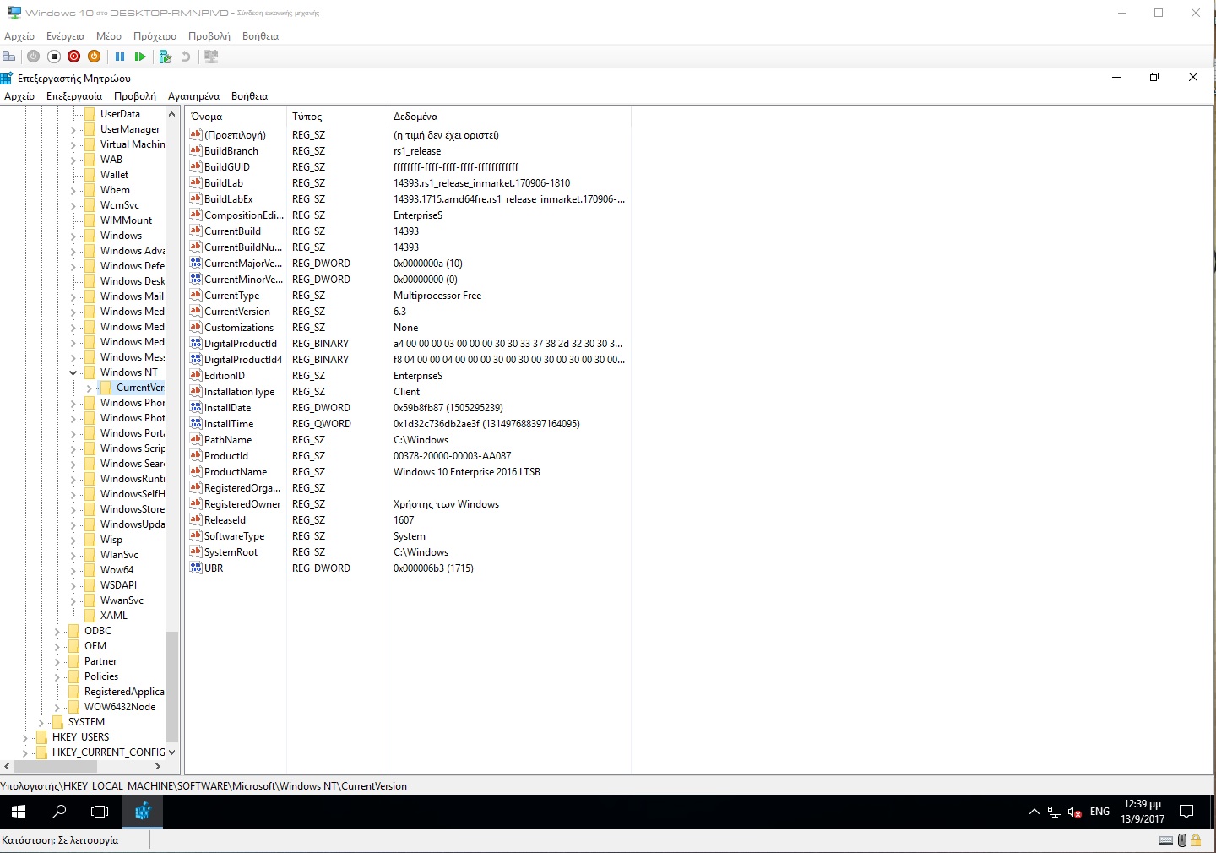
Task: Click the string icon beside ProductName
Action: (196, 471)
